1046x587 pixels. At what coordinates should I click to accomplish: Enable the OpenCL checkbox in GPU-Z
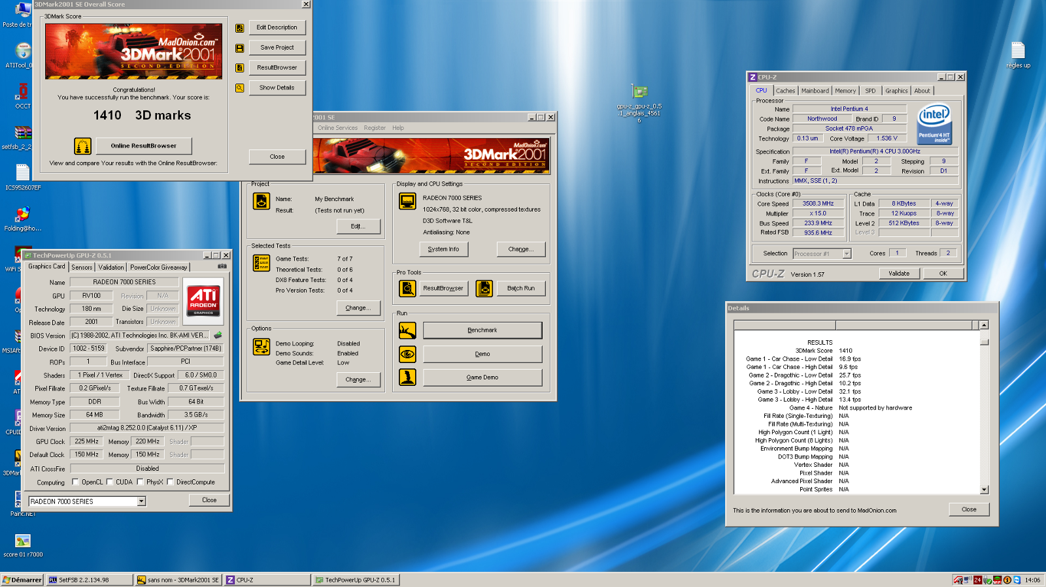pyautogui.click(x=75, y=483)
